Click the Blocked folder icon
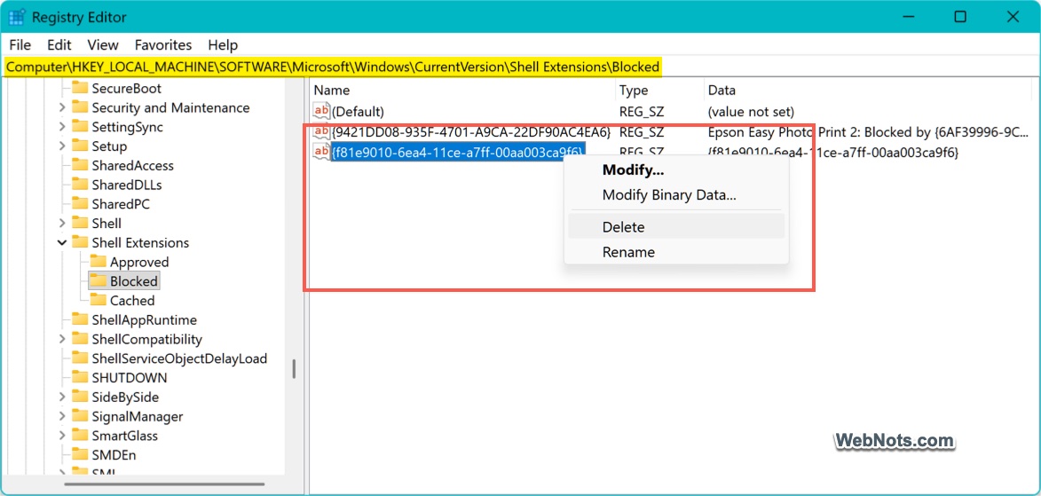Screen dimensions: 1041x496 [x=99, y=280]
